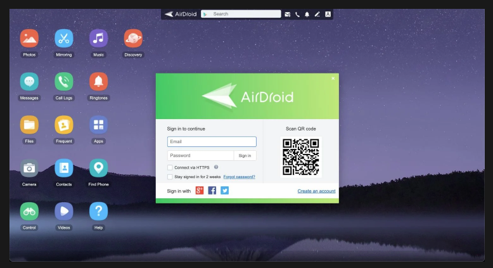Focus the Search field in top toolbar
493x268 pixels.
pos(241,14)
